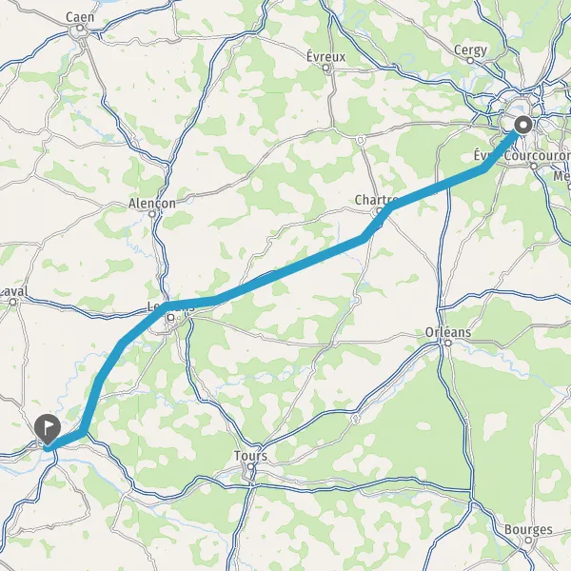The image size is (571, 571).
Task: Select the Évreux city dot
Action: (325, 68)
